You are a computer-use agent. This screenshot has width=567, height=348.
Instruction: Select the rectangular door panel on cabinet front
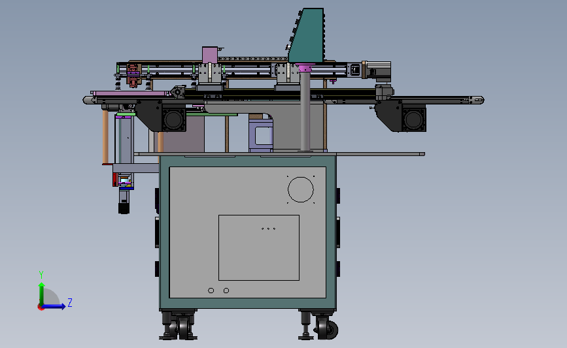pos(259,247)
